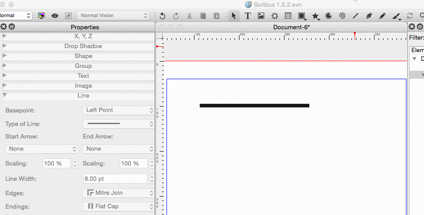424x215 pixels.
Task: Select the Image Frame tool
Action: (261, 16)
